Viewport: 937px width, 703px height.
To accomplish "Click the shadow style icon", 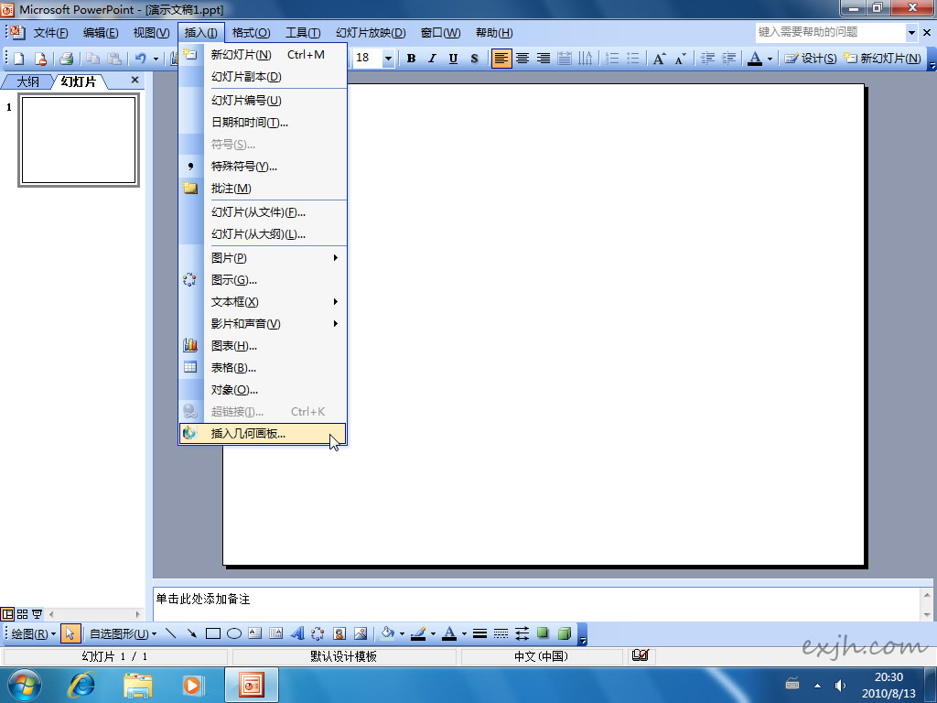I will [544, 633].
